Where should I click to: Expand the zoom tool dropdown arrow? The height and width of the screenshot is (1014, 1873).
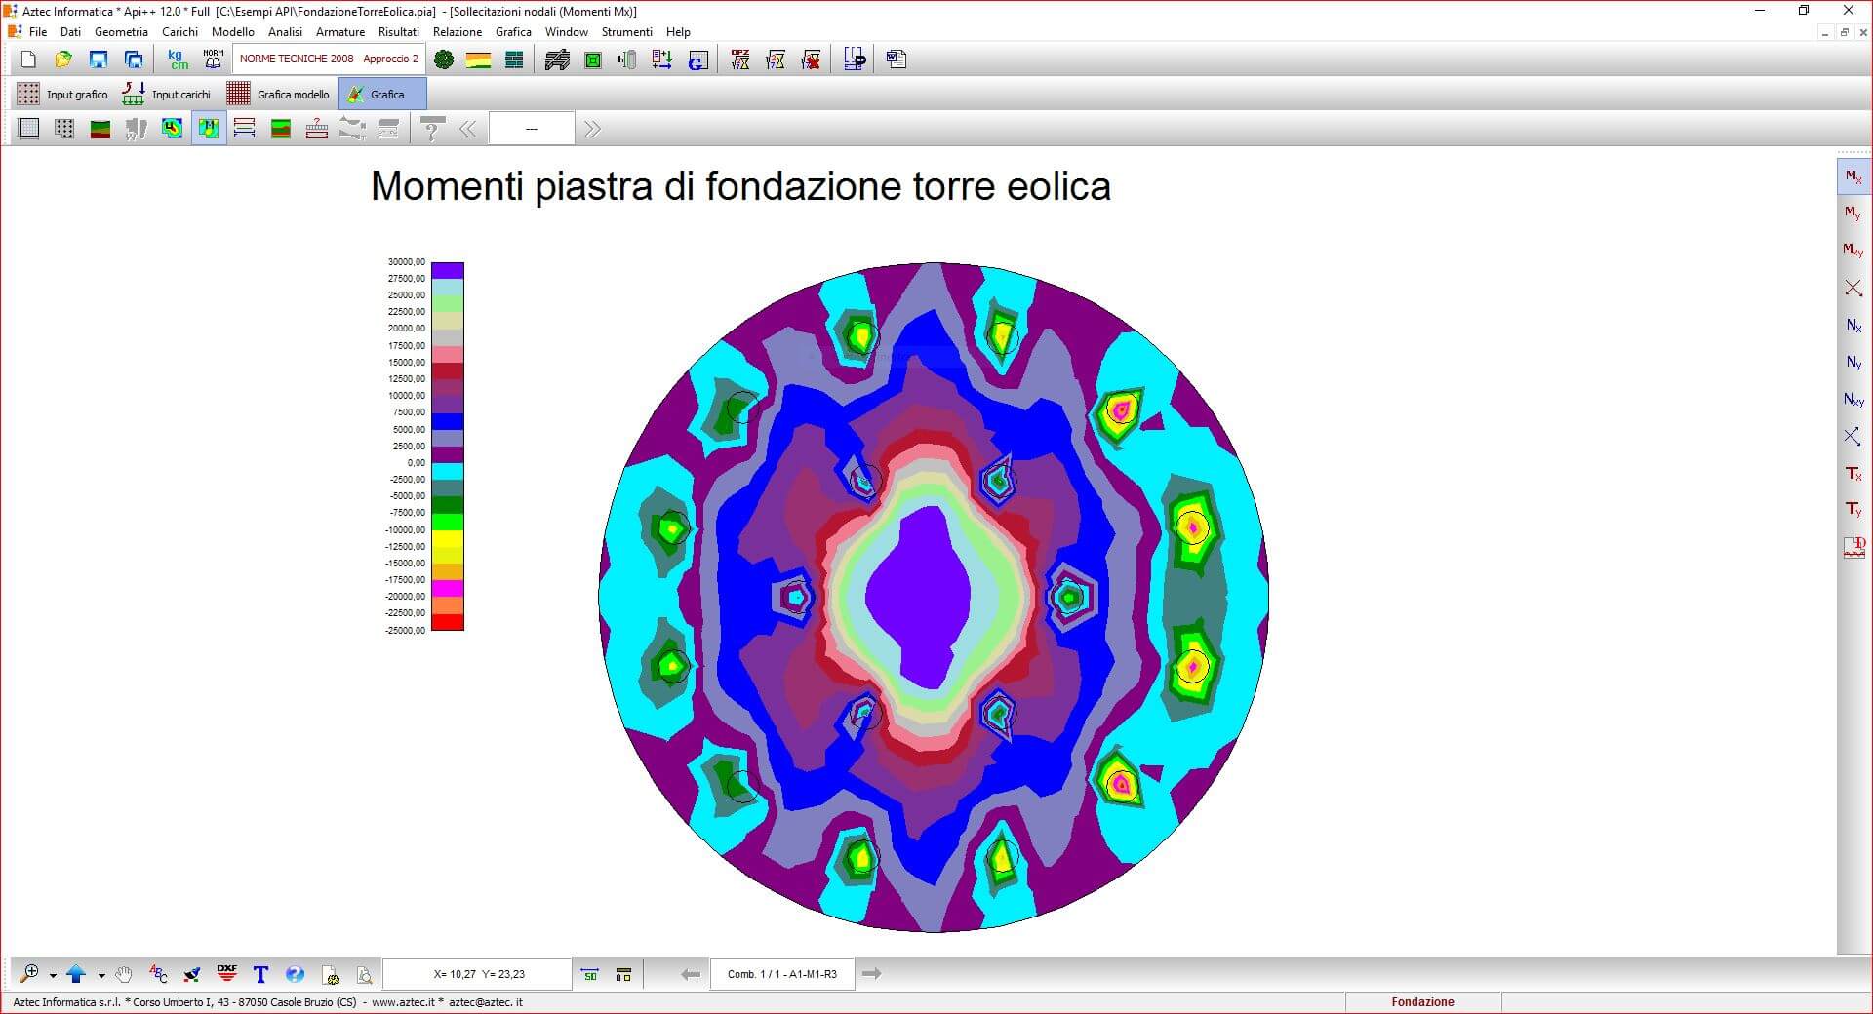(53, 974)
